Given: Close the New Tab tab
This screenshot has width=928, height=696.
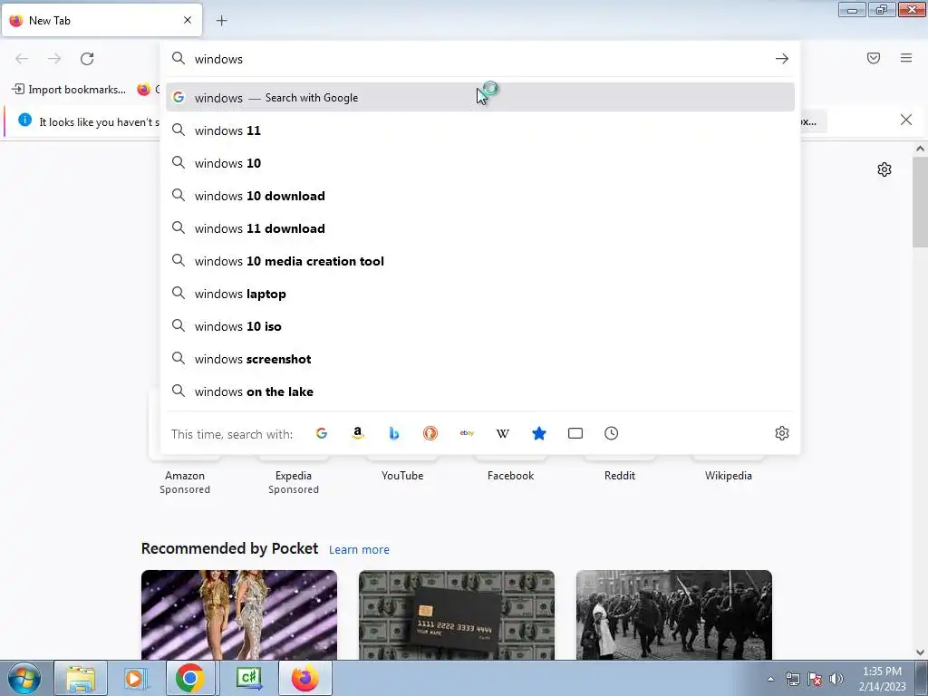Looking at the screenshot, I should 188,20.
